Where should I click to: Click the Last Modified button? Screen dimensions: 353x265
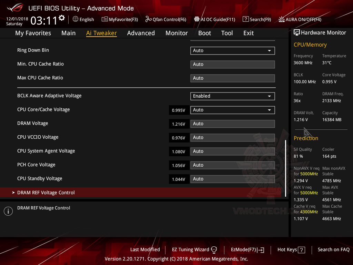145,249
